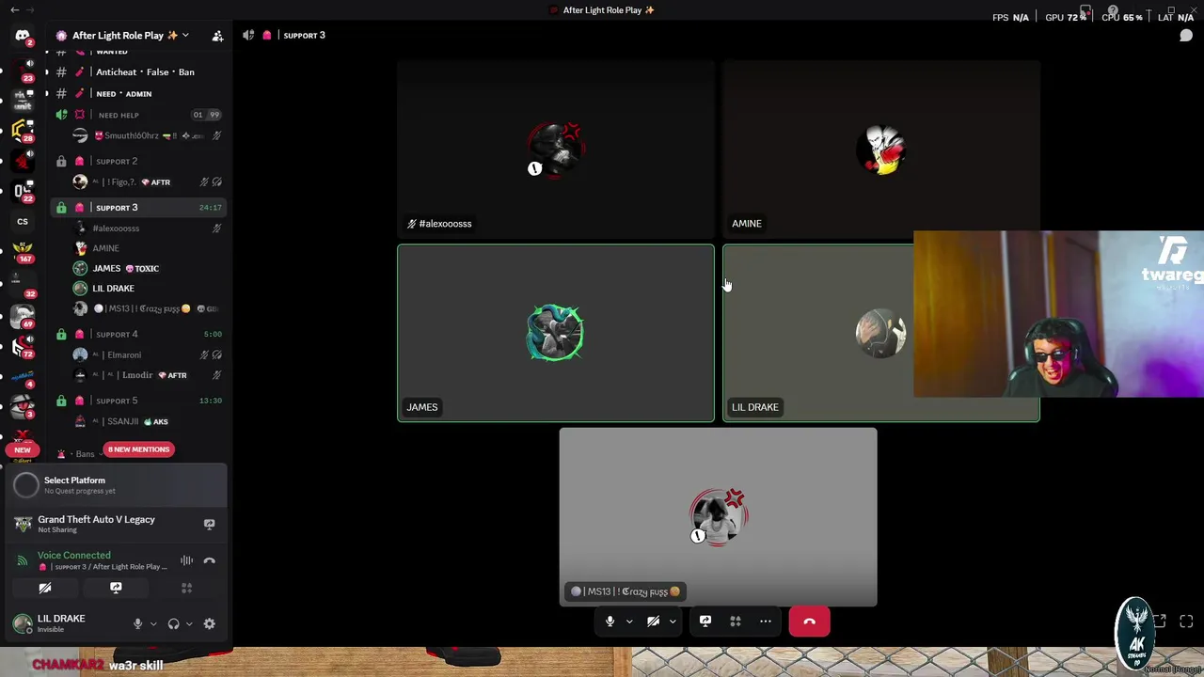
Task: Share your screen in call controls
Action: pos(705,622)
